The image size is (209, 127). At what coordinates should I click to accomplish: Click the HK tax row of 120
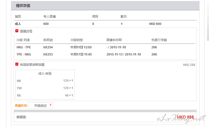coord(45,81)
